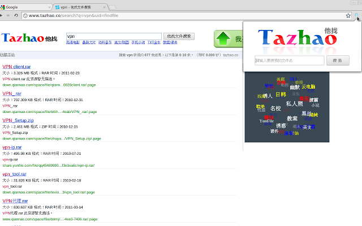Viewport: 362px width, 226px height.
Task: Click the file search button beside vpn box
Action: (x=179, y=36)
